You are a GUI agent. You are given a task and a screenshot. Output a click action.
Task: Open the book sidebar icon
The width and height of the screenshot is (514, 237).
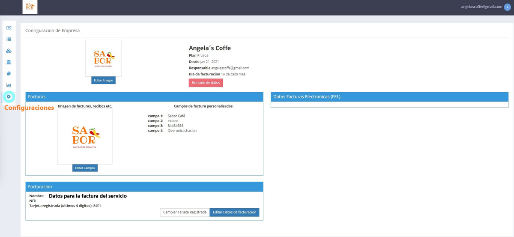[x=9, y=74]
